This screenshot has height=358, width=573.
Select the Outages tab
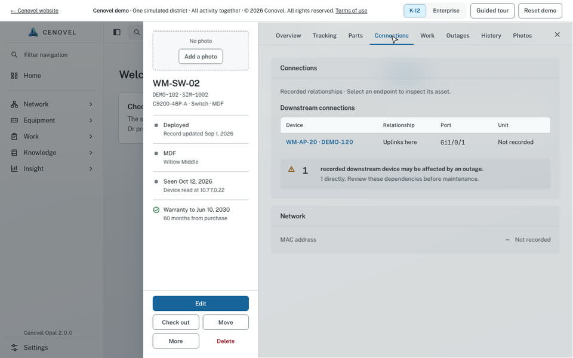458,35
